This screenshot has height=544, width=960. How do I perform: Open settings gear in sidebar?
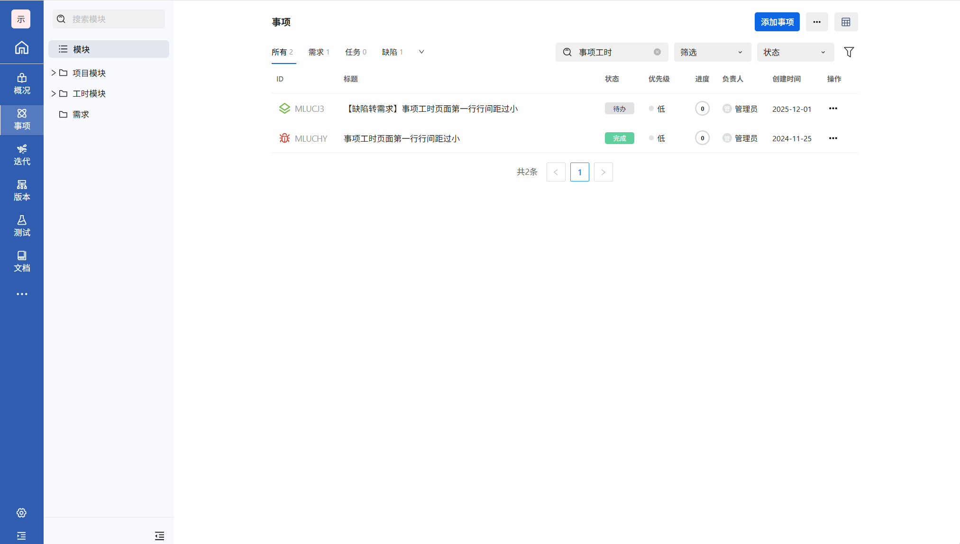click(x=21, y=513)
